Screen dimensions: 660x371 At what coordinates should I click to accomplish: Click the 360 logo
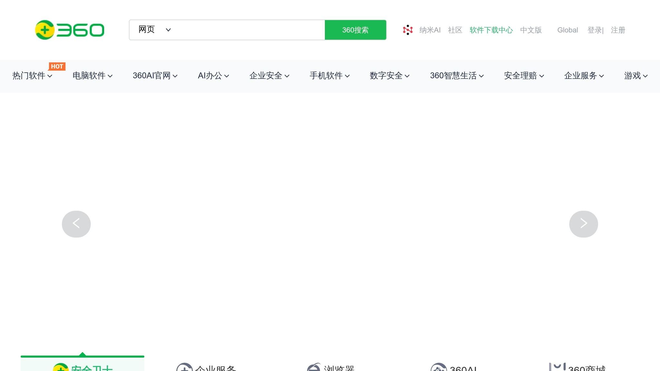coord(70,30)
